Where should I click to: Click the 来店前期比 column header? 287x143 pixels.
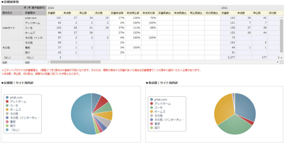tap(181, 13)
